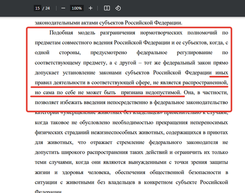Click the word "Подобная" starting the paragraph
The height and width of the screenshot is (193, 245).
click(61, 33)
